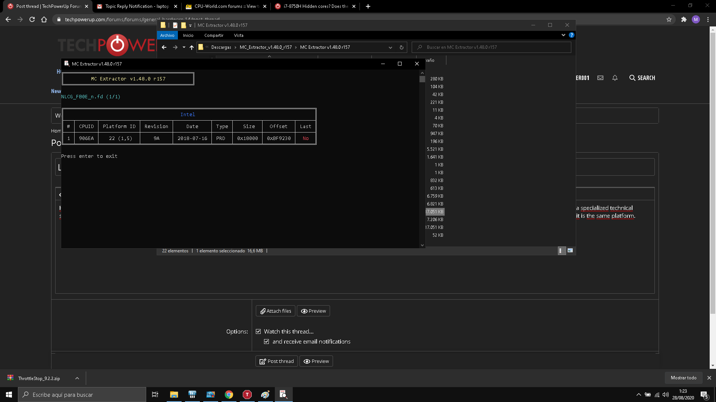Screen dimensions: 716x402
Task: Open the Compartir ribbon tab
Action: click(x=214, y=35)
